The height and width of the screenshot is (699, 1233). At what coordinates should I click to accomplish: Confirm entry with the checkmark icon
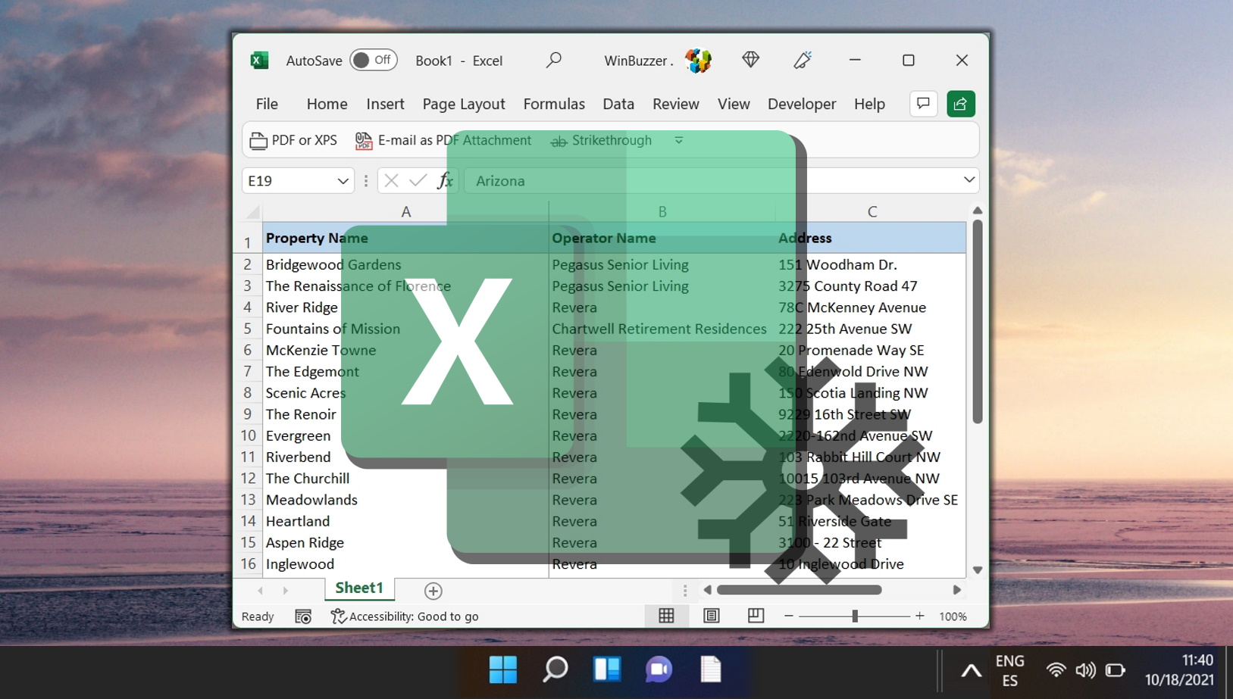click(418, 180)
